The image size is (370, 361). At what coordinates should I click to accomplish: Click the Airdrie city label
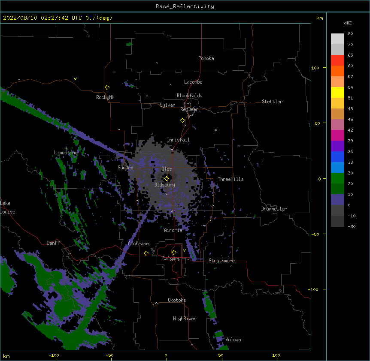[173, 230]
